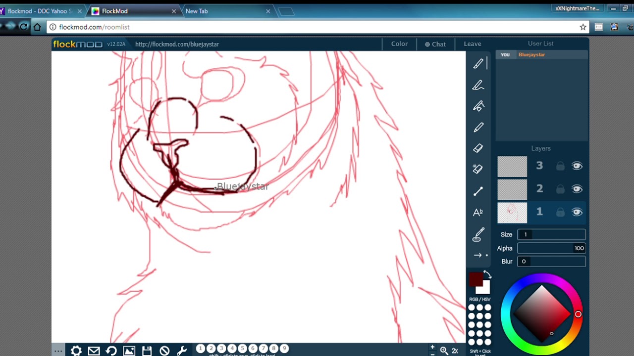The height and width of the screenshot is (356, 634).
Task: Open the envelope messages icon
Action: (x=94, y=351)
